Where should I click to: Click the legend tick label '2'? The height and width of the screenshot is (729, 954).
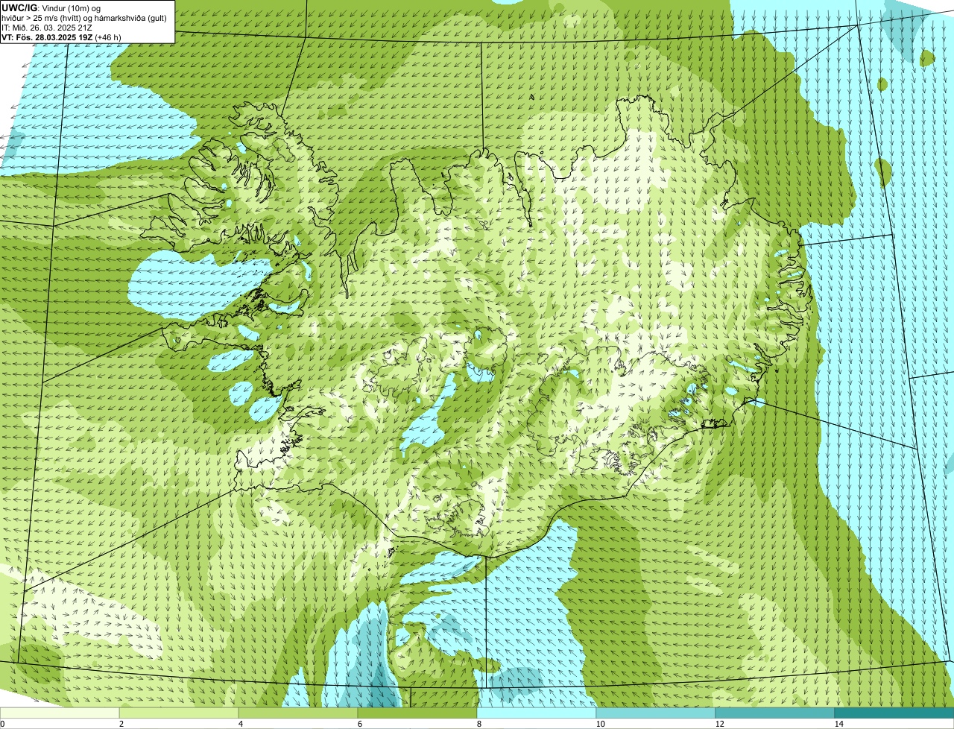(x=121, y=724)
